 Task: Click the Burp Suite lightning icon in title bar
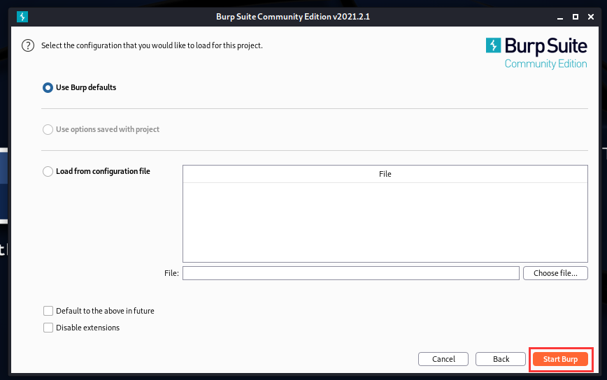click(x=22, y=17)
